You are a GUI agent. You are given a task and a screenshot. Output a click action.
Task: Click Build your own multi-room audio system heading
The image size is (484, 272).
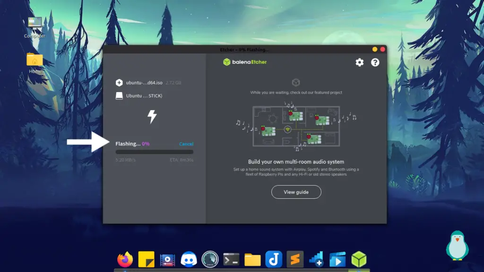point(296,161)
